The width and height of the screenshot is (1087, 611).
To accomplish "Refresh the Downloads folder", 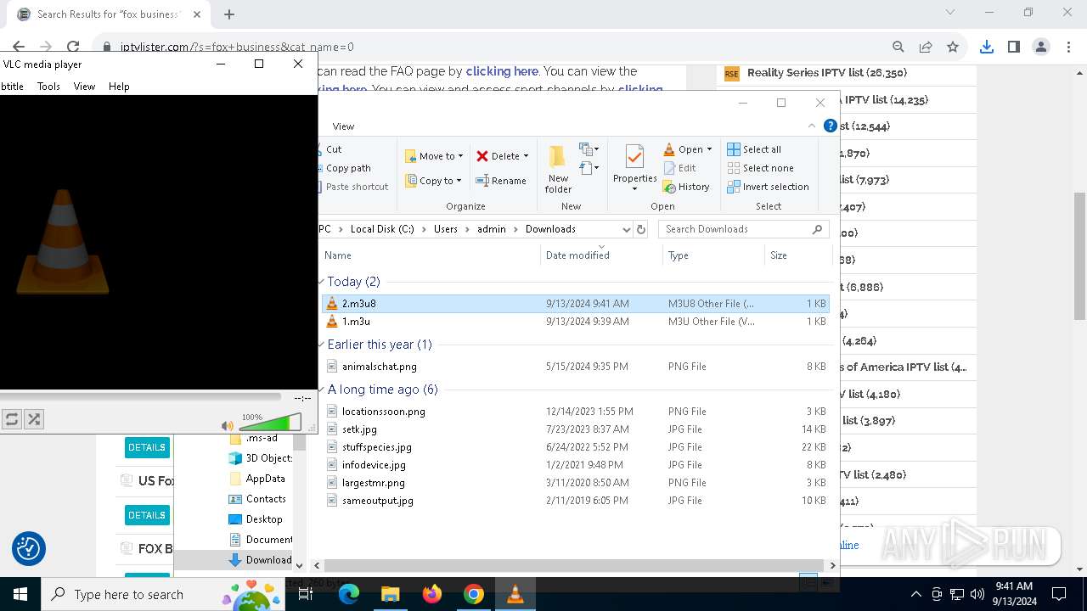I will 641,229.
